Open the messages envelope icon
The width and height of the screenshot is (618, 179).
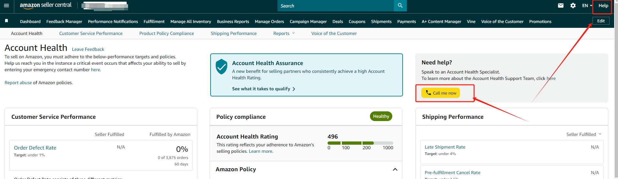point(561,6)
